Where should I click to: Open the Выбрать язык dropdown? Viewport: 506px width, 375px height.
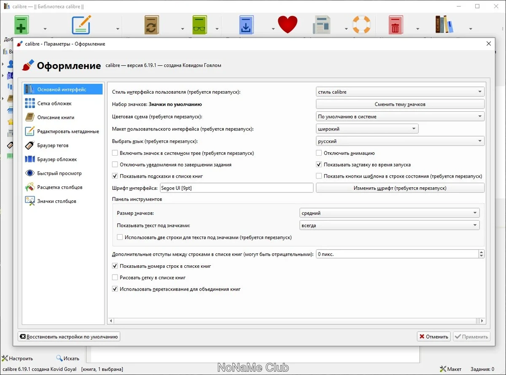point(400,141)
